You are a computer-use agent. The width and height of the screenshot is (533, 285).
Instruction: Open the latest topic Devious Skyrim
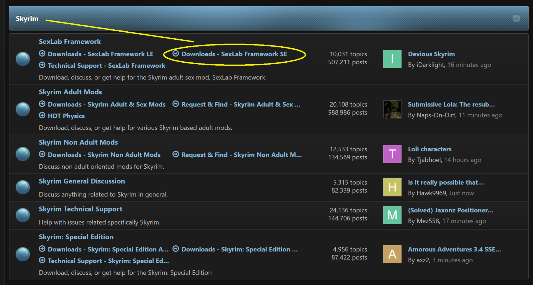[431, 54]
